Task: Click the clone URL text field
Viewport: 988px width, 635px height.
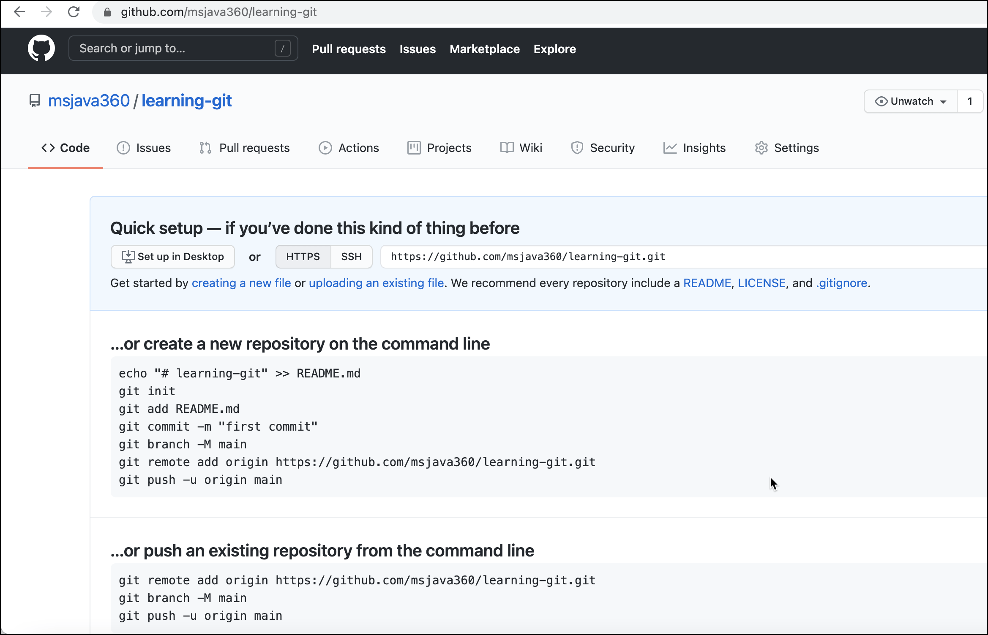Action: (684, 257)
